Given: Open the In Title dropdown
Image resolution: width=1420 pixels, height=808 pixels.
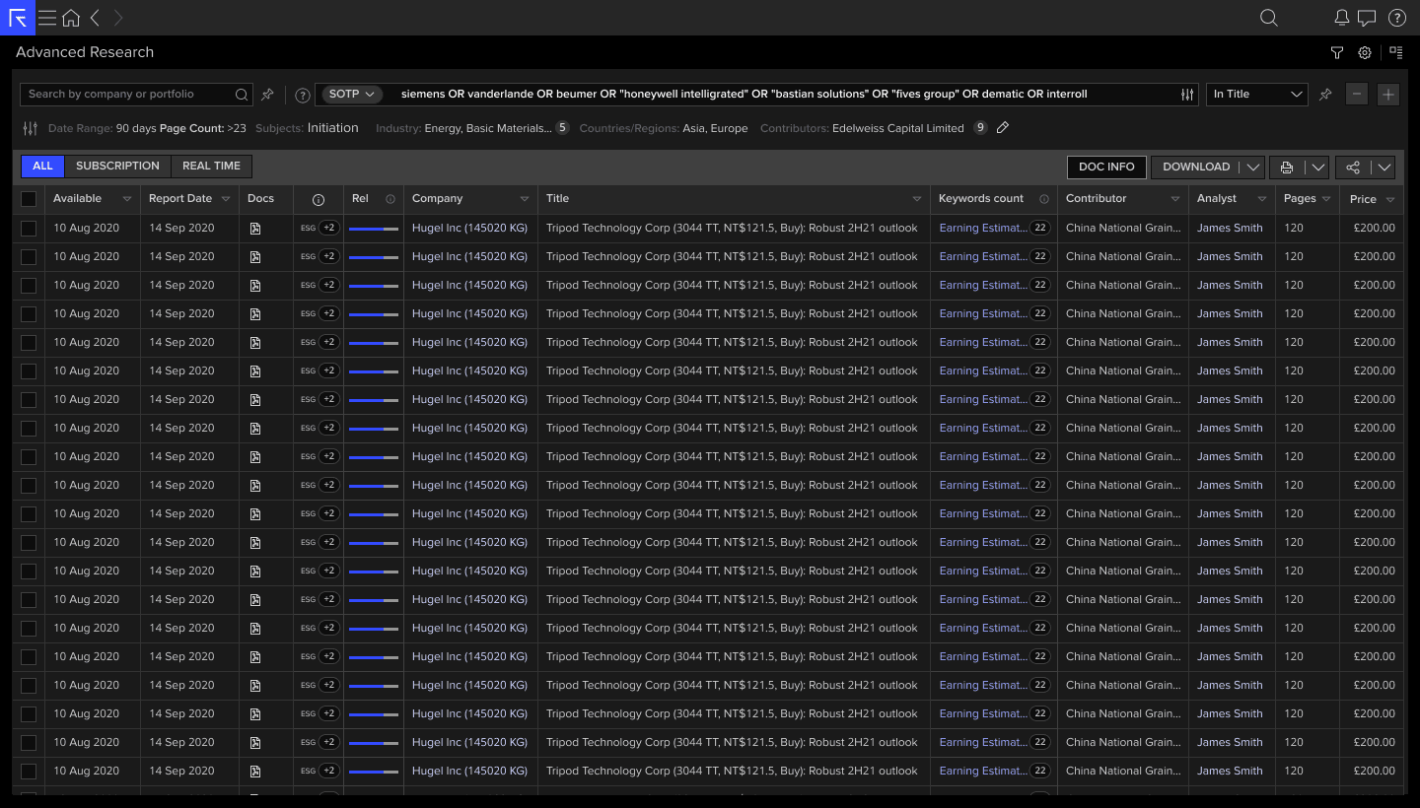Looking at the screenshot, I should (x=1257, y=95).
